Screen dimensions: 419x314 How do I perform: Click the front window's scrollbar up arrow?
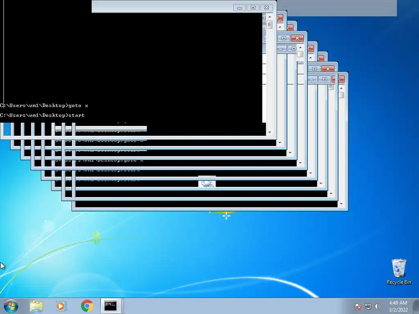point(269,17)
